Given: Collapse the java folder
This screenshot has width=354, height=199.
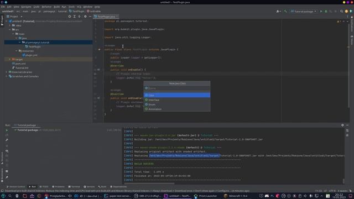Looking at the screenshot, I should pyautogui.click(x=16, y=38).
